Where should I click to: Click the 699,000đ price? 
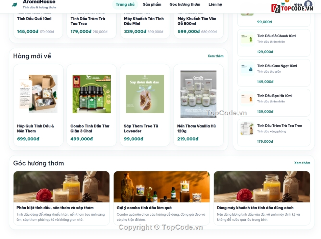click(28, 139)
